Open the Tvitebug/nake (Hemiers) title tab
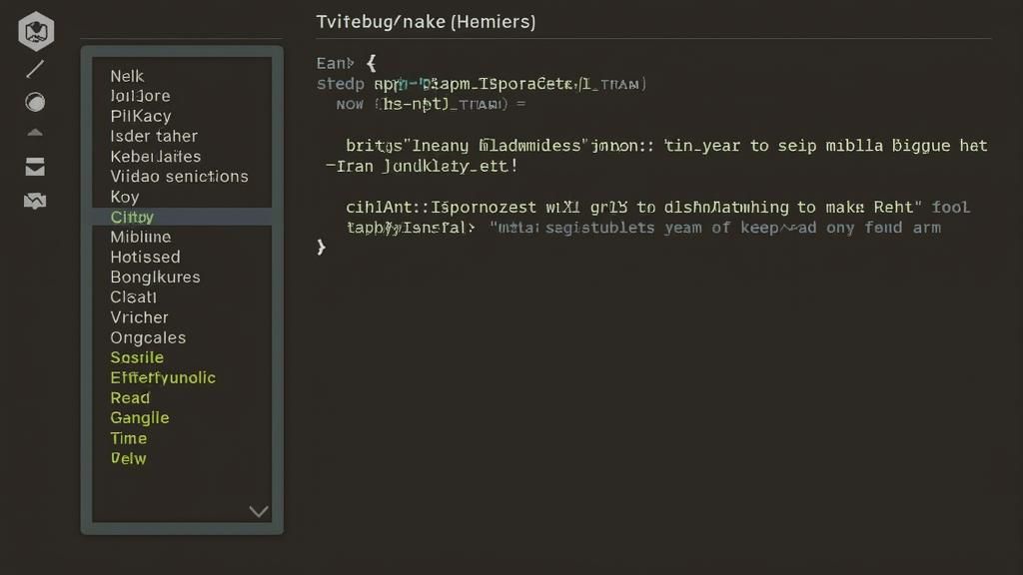 (x=426, y=21)
